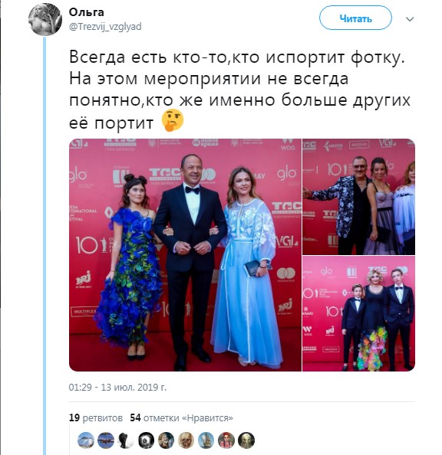Open the bottom right photo thumbnail
The image size is (442, 455).
(358, 314)
